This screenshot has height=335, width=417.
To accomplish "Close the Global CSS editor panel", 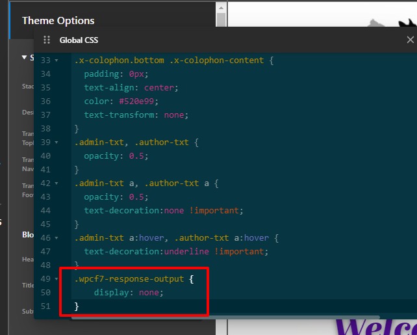I will coord(410,40).
